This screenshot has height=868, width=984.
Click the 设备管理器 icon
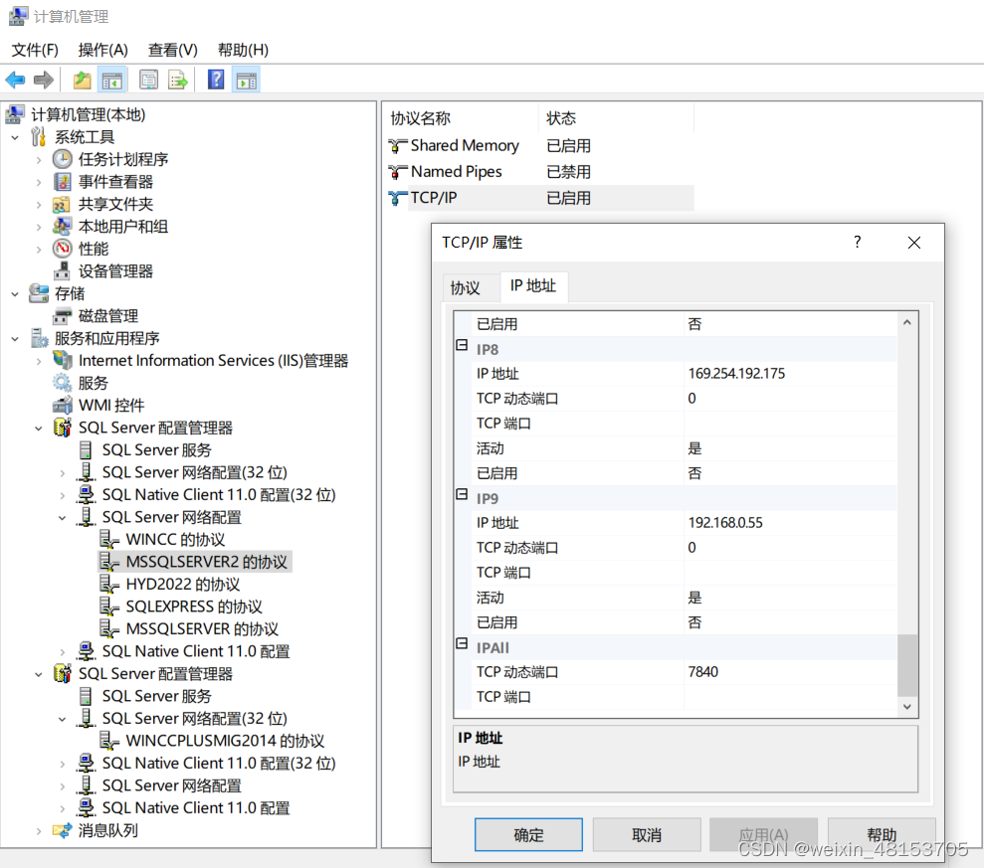[62, 270]
